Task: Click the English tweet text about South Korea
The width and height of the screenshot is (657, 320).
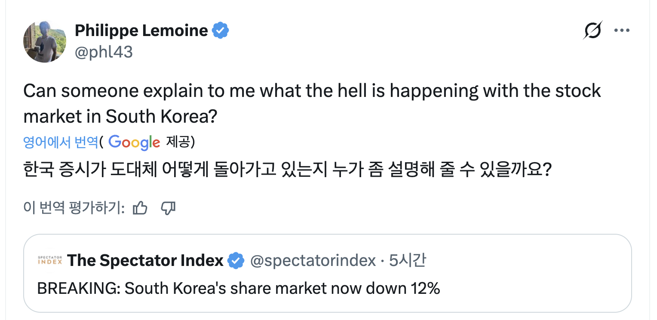Action: [x=312, y=103]
